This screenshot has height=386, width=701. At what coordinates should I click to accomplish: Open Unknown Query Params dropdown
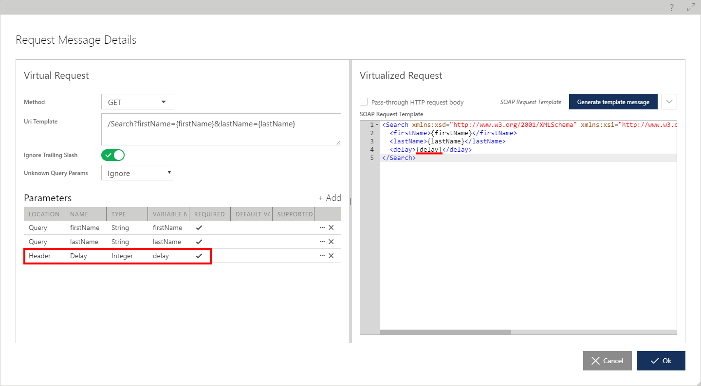(137, 173)
